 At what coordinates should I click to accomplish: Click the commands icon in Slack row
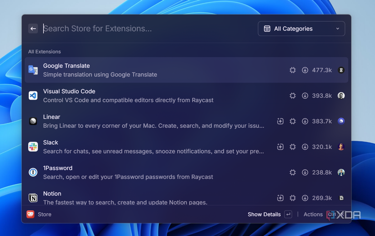292,147
